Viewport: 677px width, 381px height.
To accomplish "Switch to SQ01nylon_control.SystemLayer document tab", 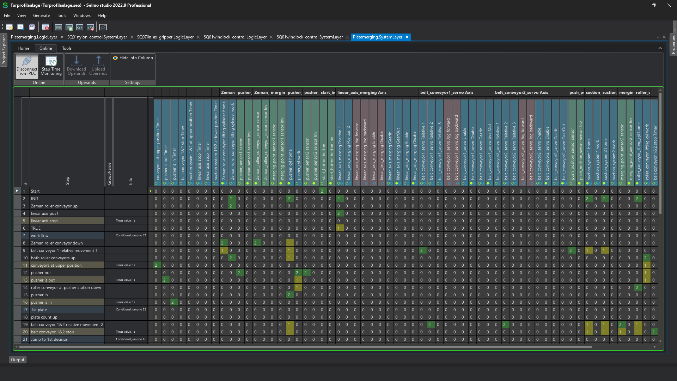I will (97, 37).
